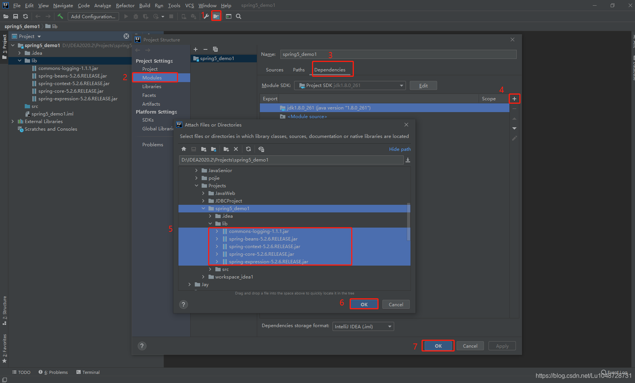Toggle show hidden files icon in chooser
Viewport: 635px width, 383px height.
coord(261,149)
